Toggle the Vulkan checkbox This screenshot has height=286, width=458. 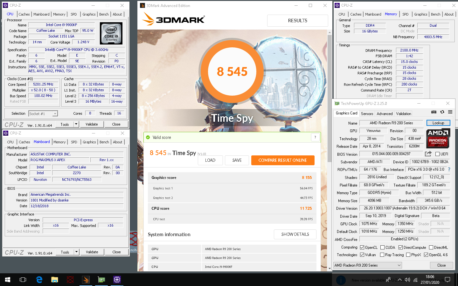coord(362,255)
